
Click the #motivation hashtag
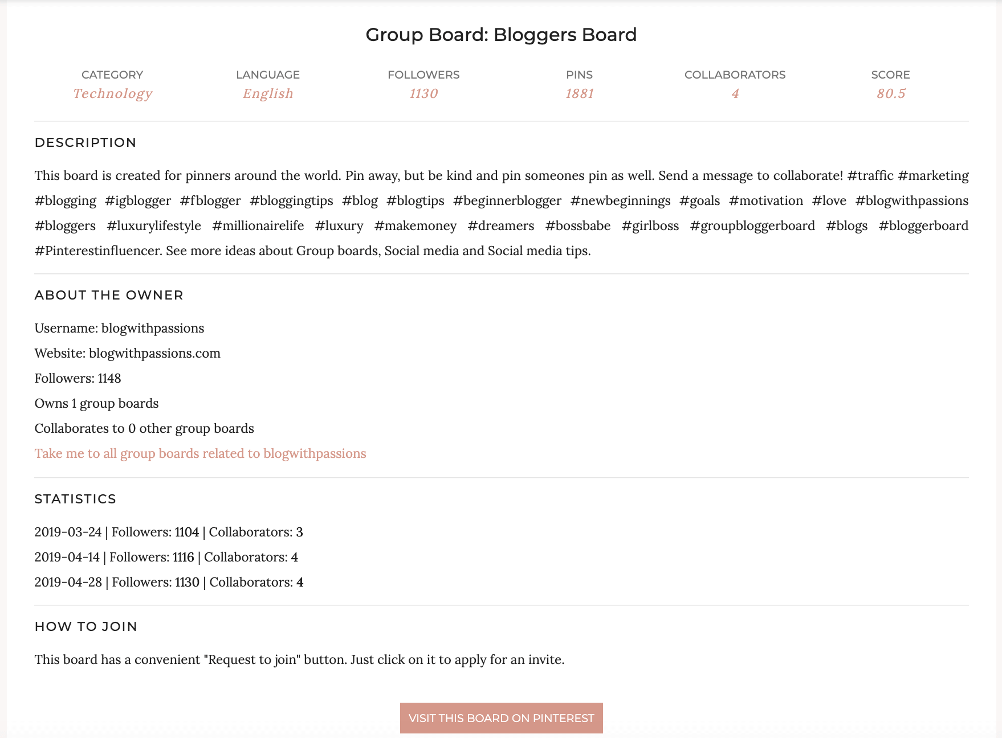pos(768,200)
